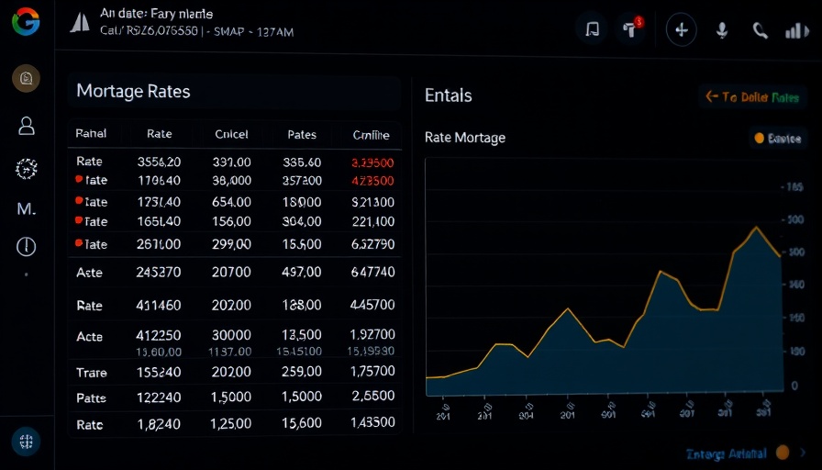
Task: Click the orange arrow link above the chart
Action: (752, 96)
